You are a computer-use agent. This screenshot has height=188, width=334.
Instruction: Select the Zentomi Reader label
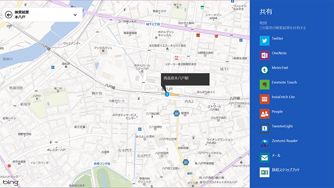pos(284,141)
